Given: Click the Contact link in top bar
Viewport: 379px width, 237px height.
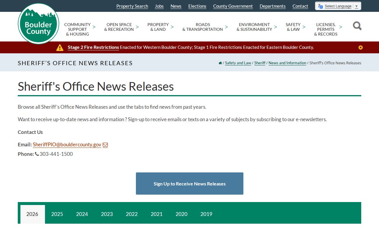Looking at the screenshot, I should (x=300, y=6).
